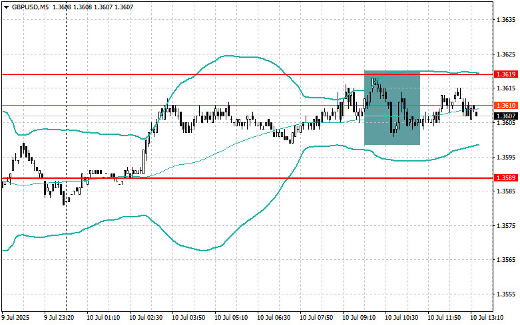
Task: Click the 10 Jul 13:10 time label
Action: click(487, 318)
